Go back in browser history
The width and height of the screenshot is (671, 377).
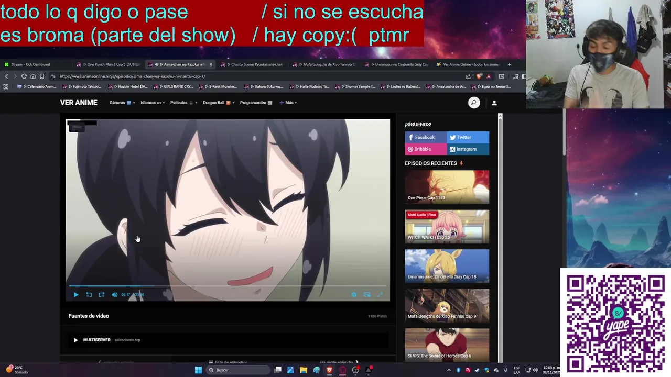(x=6, y=76)
